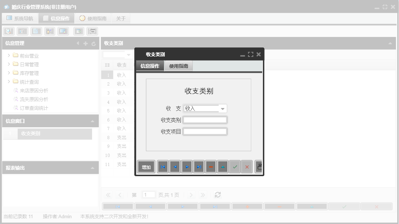The image size is (399, 224).
Task: Open the 使用指南 tab in dialog
Action: pyautogui.click(x=178, y=66)
